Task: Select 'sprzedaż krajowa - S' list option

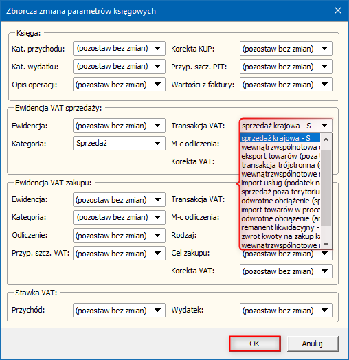Action: pos(280,138)
